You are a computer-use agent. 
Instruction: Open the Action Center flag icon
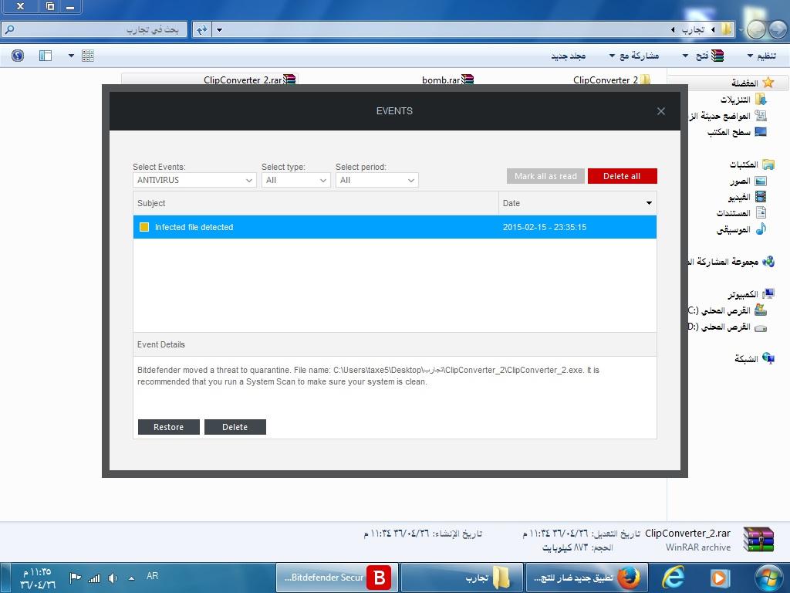coord(75,578)
